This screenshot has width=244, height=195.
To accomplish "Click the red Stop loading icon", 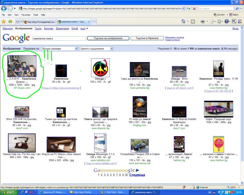I will tap(194, 8).
